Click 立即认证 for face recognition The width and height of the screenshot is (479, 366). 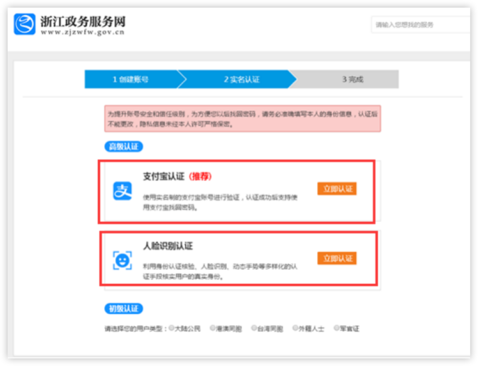coord(337,258)
